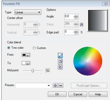
Task: Click the Help button
Action: coord(98,94)
